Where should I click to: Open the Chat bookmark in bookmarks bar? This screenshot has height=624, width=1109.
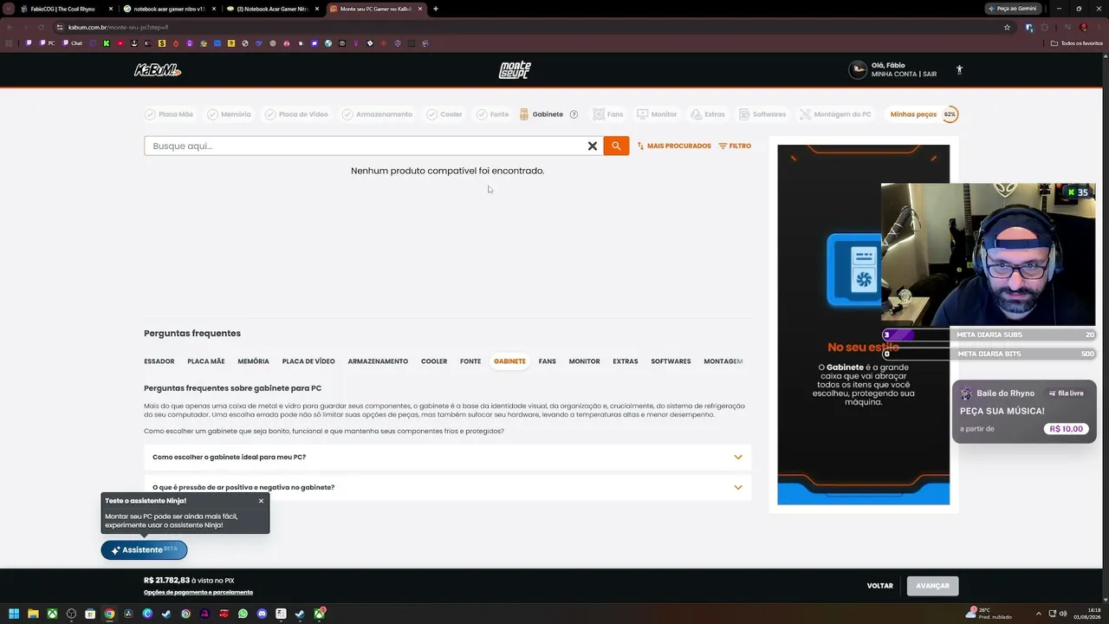click(72, 42)
